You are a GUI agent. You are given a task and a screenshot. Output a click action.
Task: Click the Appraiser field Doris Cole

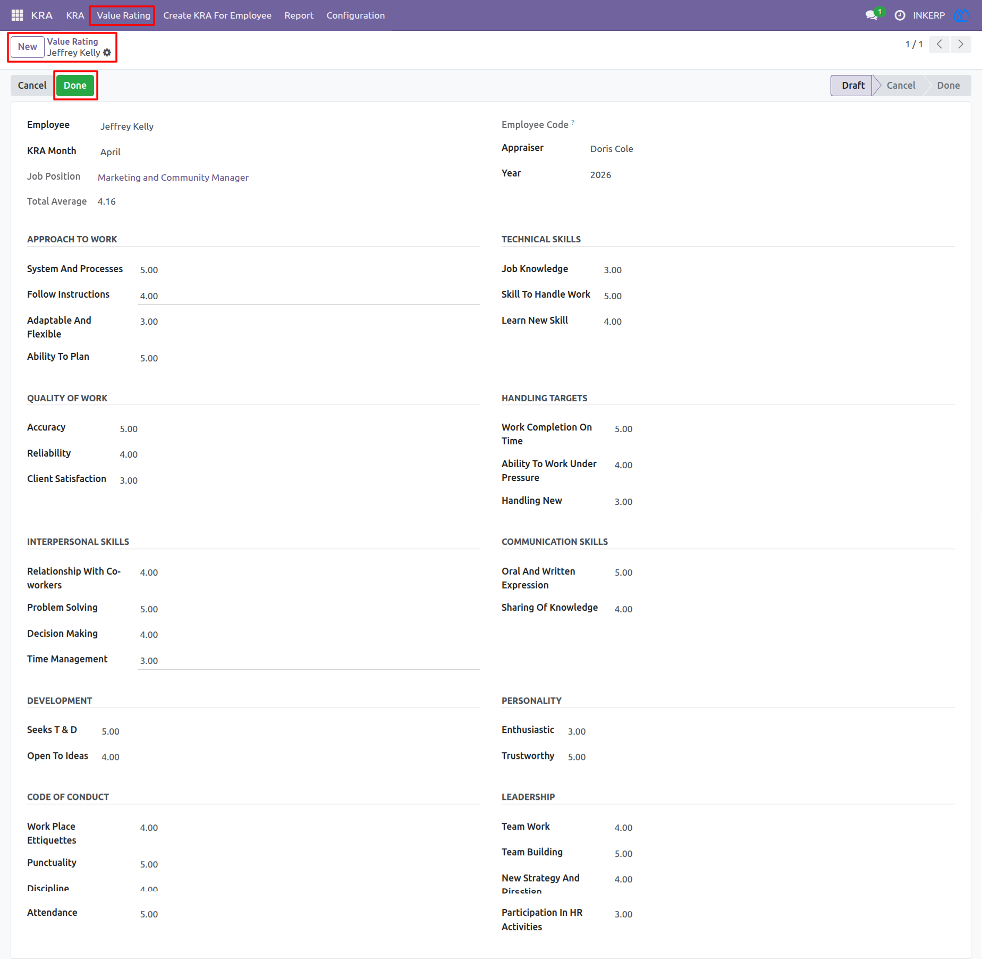(x=772, y=149)
